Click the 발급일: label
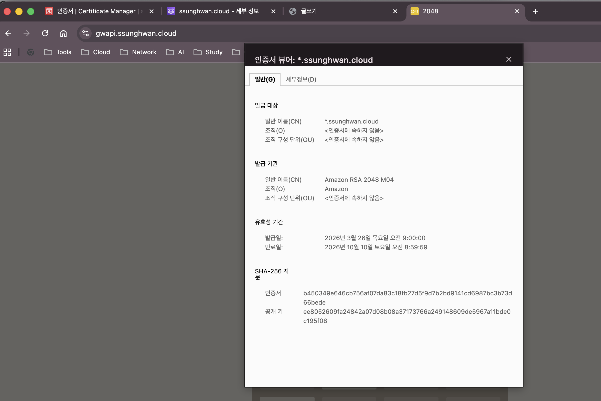This screenshot has width=601, height=401. click(274, 238)
